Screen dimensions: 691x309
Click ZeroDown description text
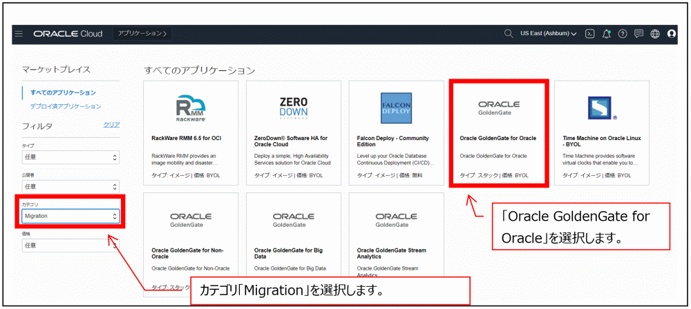[x=292, y=159]
